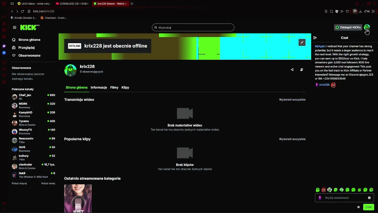
Task: Open recommended channel MORK
Action: tap(33, 106)
